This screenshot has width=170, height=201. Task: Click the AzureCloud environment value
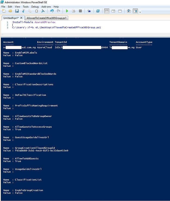pyautogui.click(x=45, y=47)
